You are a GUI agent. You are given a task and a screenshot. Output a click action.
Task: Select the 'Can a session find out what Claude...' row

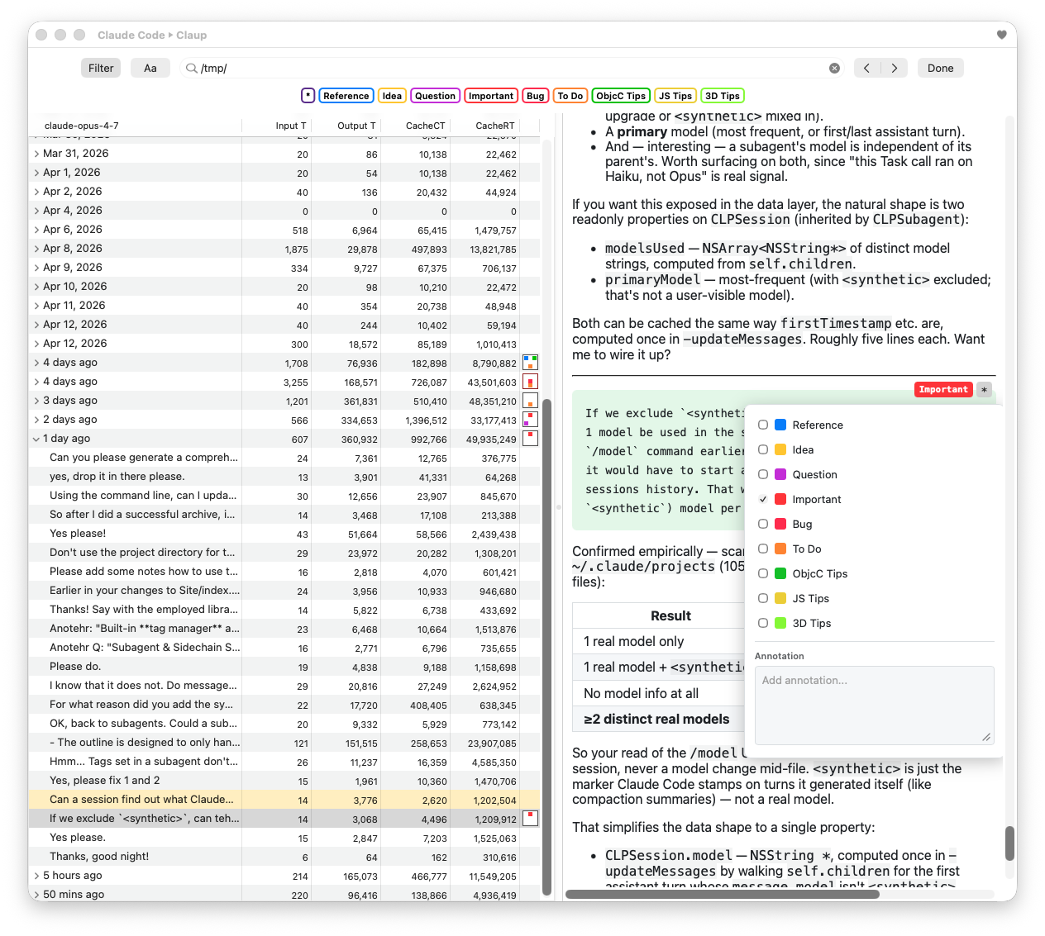tap(284, 800)
